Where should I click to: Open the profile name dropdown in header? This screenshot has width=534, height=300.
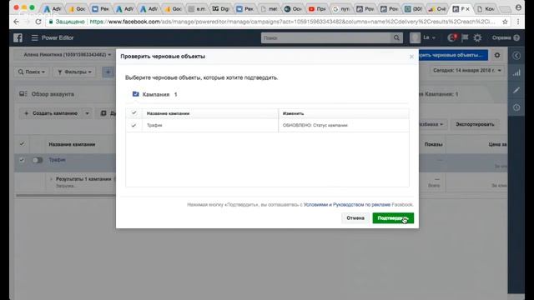pyautogui.click(x=430, y=37)
